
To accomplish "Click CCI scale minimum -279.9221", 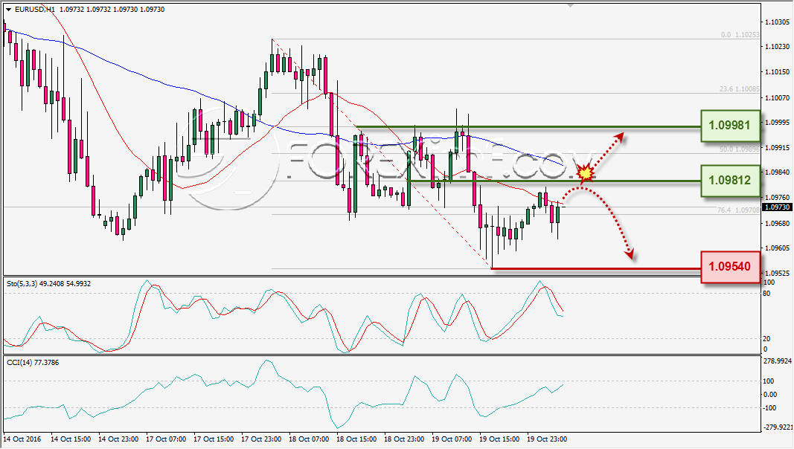I will [x=778, y=427].
